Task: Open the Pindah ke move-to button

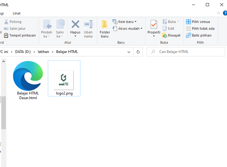Action: point(47,29)
